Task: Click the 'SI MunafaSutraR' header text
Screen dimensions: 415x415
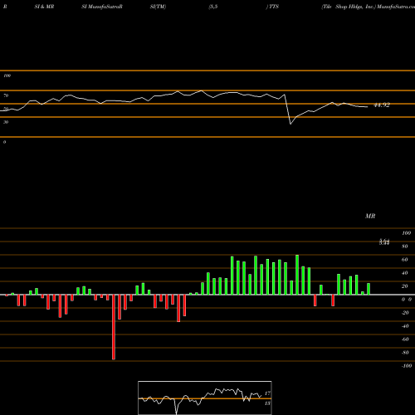Action: click(x=102, y=7)
